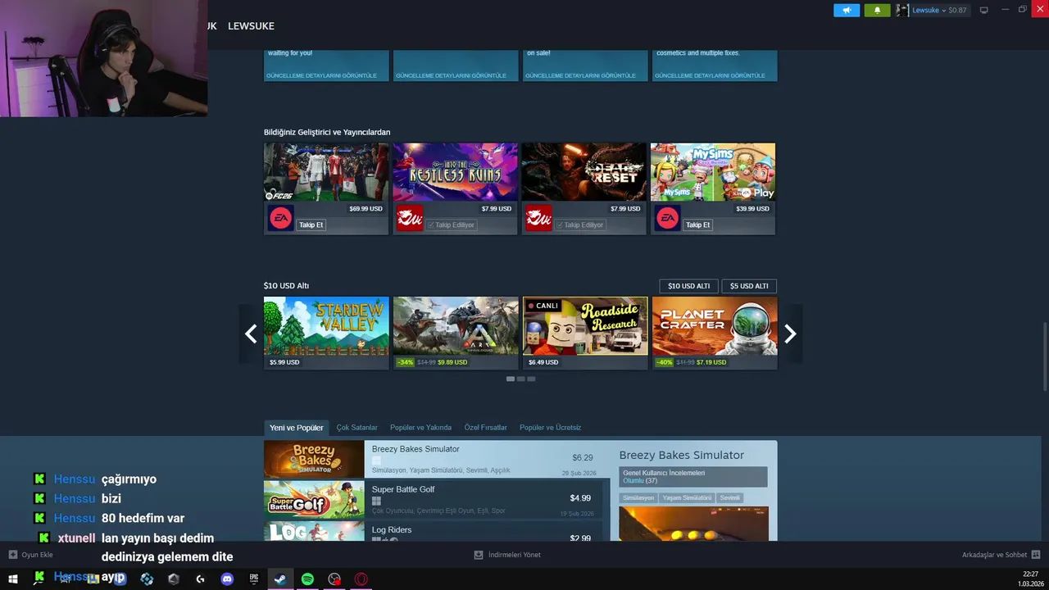Click Genel Kullanıcı İncelemeleri review summary box

pos(693,477)
